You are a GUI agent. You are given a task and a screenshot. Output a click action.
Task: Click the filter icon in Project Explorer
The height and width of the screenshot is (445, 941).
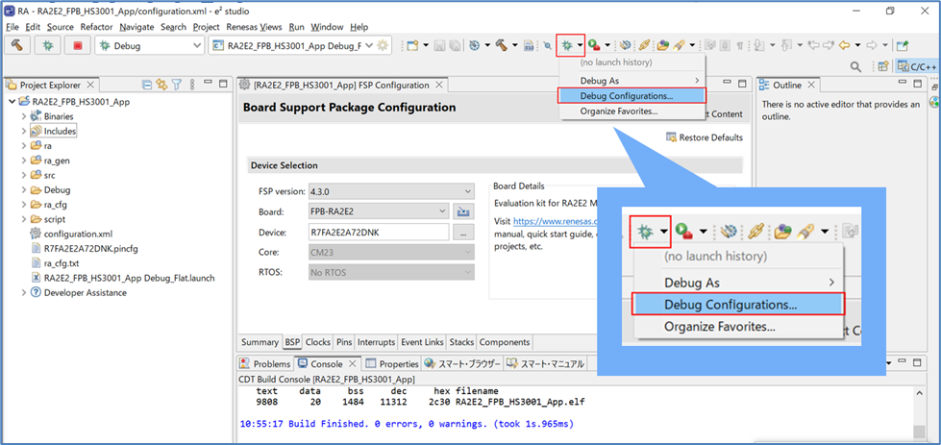177,86
